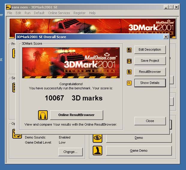Start the Game Demo button

point(139,151)
